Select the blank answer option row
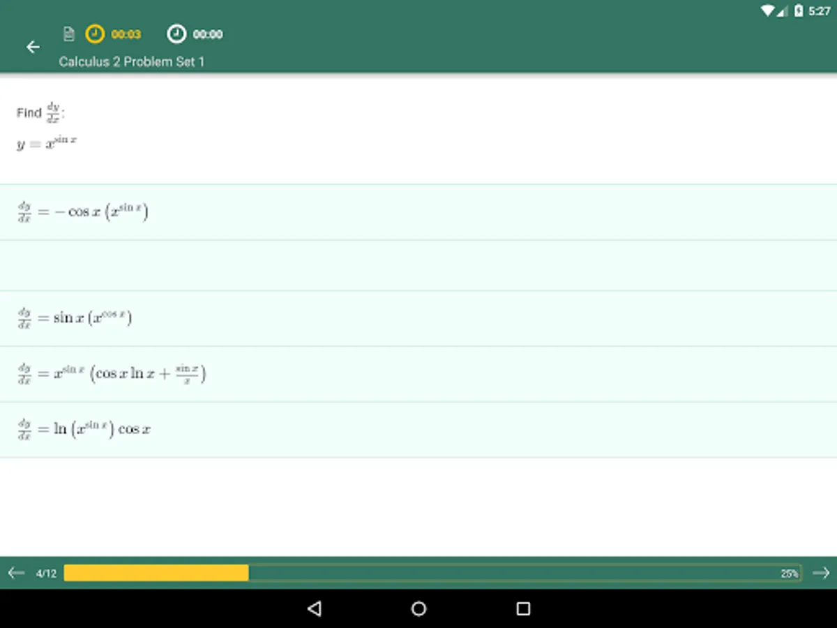837x628 pixels. click(x=418, y=265)
